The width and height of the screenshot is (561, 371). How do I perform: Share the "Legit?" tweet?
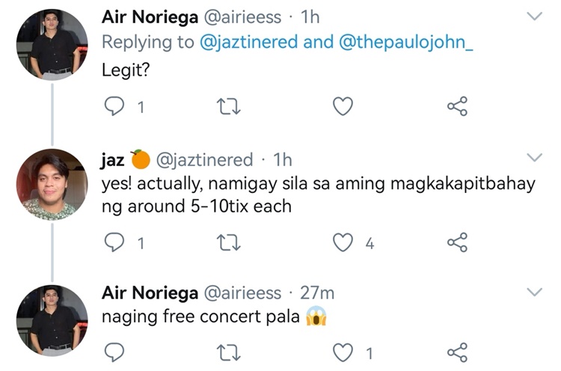click(x=457, y=107)
